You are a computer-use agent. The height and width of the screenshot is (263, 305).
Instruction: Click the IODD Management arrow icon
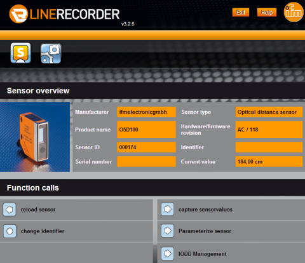click(x=167, y=253)
